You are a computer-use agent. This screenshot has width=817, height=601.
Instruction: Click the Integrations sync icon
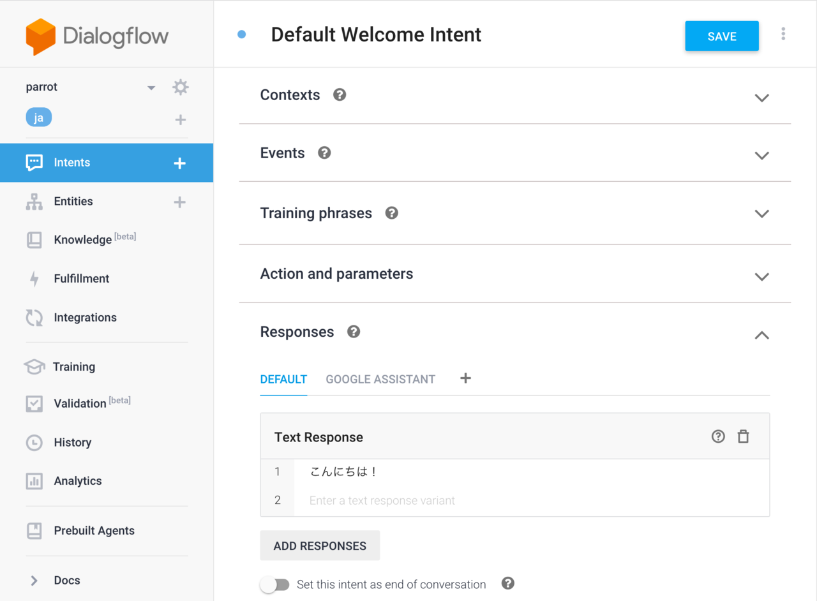(34, 318)
